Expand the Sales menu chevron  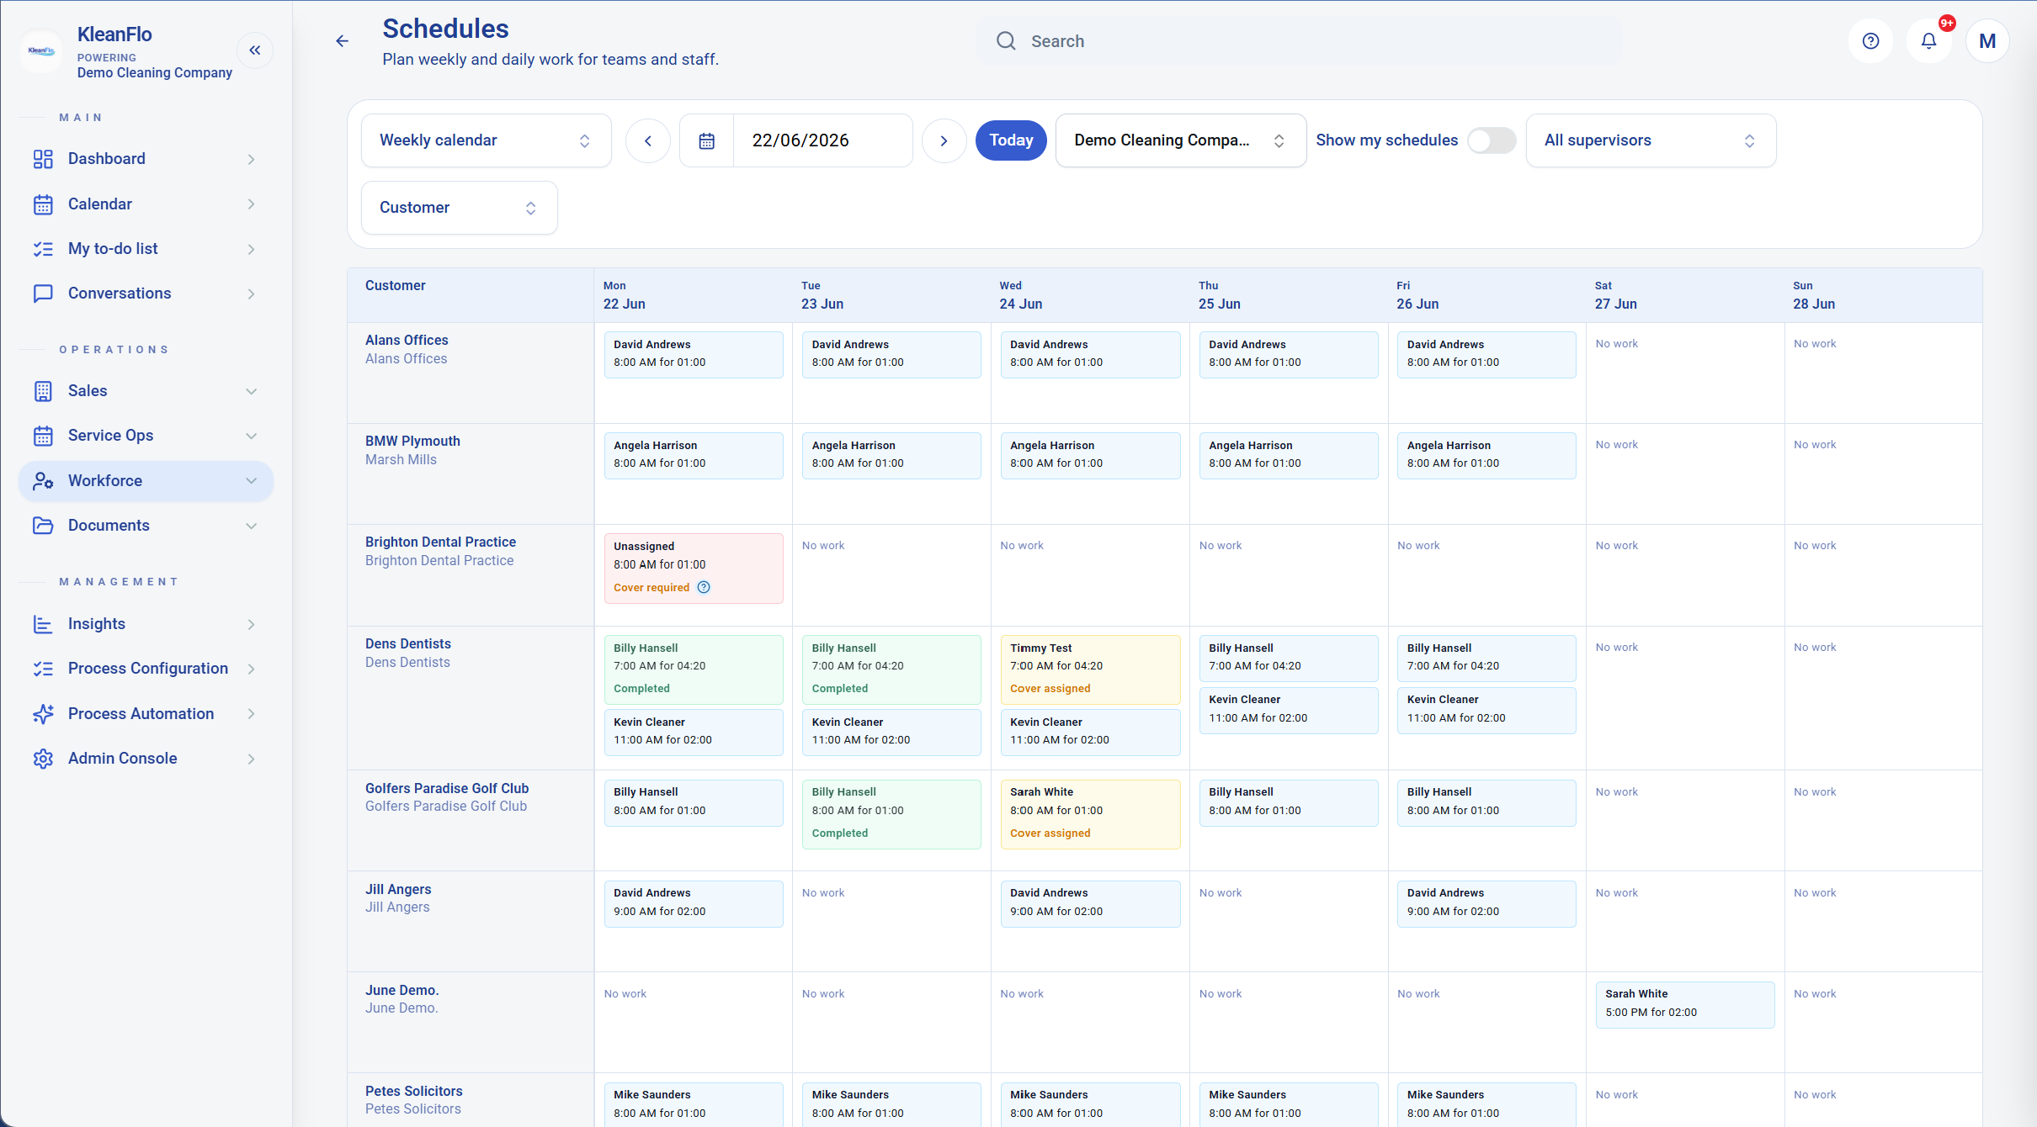tap(251, 391)
